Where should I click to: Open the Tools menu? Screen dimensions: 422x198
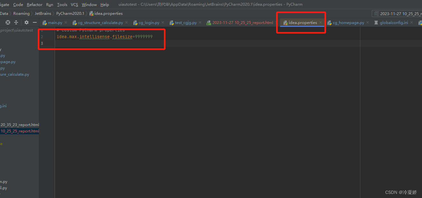click(x=62, y=4)
